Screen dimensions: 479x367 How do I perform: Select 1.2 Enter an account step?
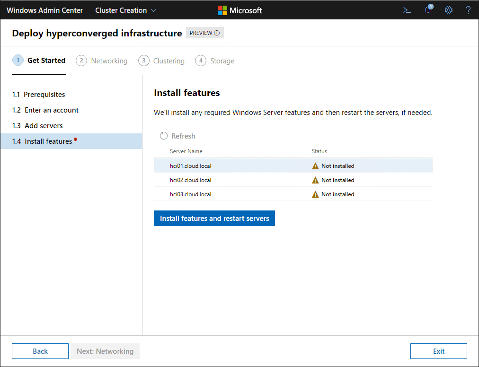pos(45,110)
